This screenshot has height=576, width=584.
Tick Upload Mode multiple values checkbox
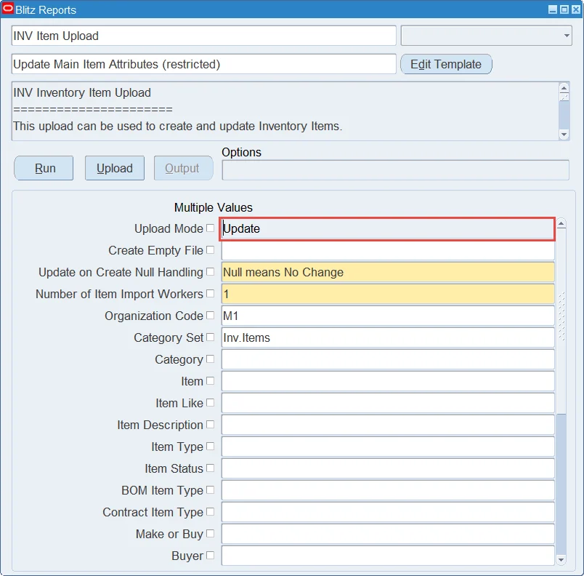pos(211,228)
